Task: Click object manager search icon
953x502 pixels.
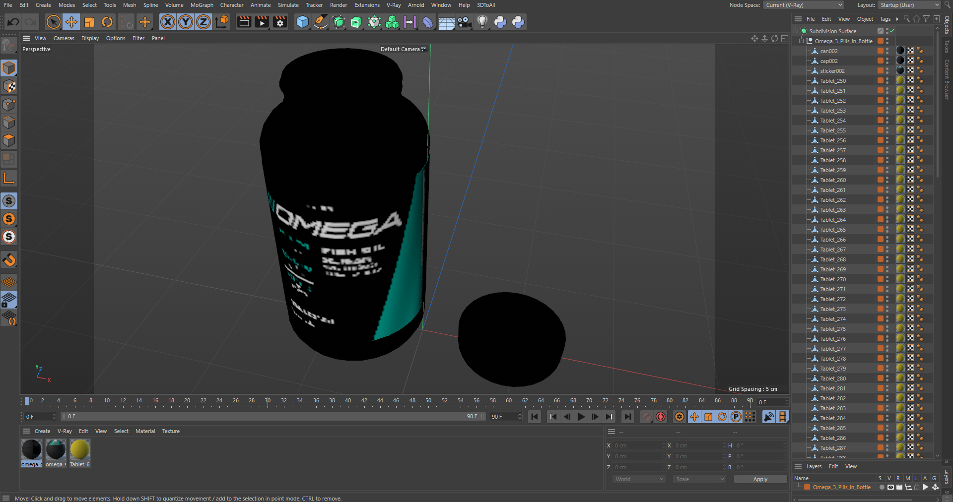Action: [906, 19]
